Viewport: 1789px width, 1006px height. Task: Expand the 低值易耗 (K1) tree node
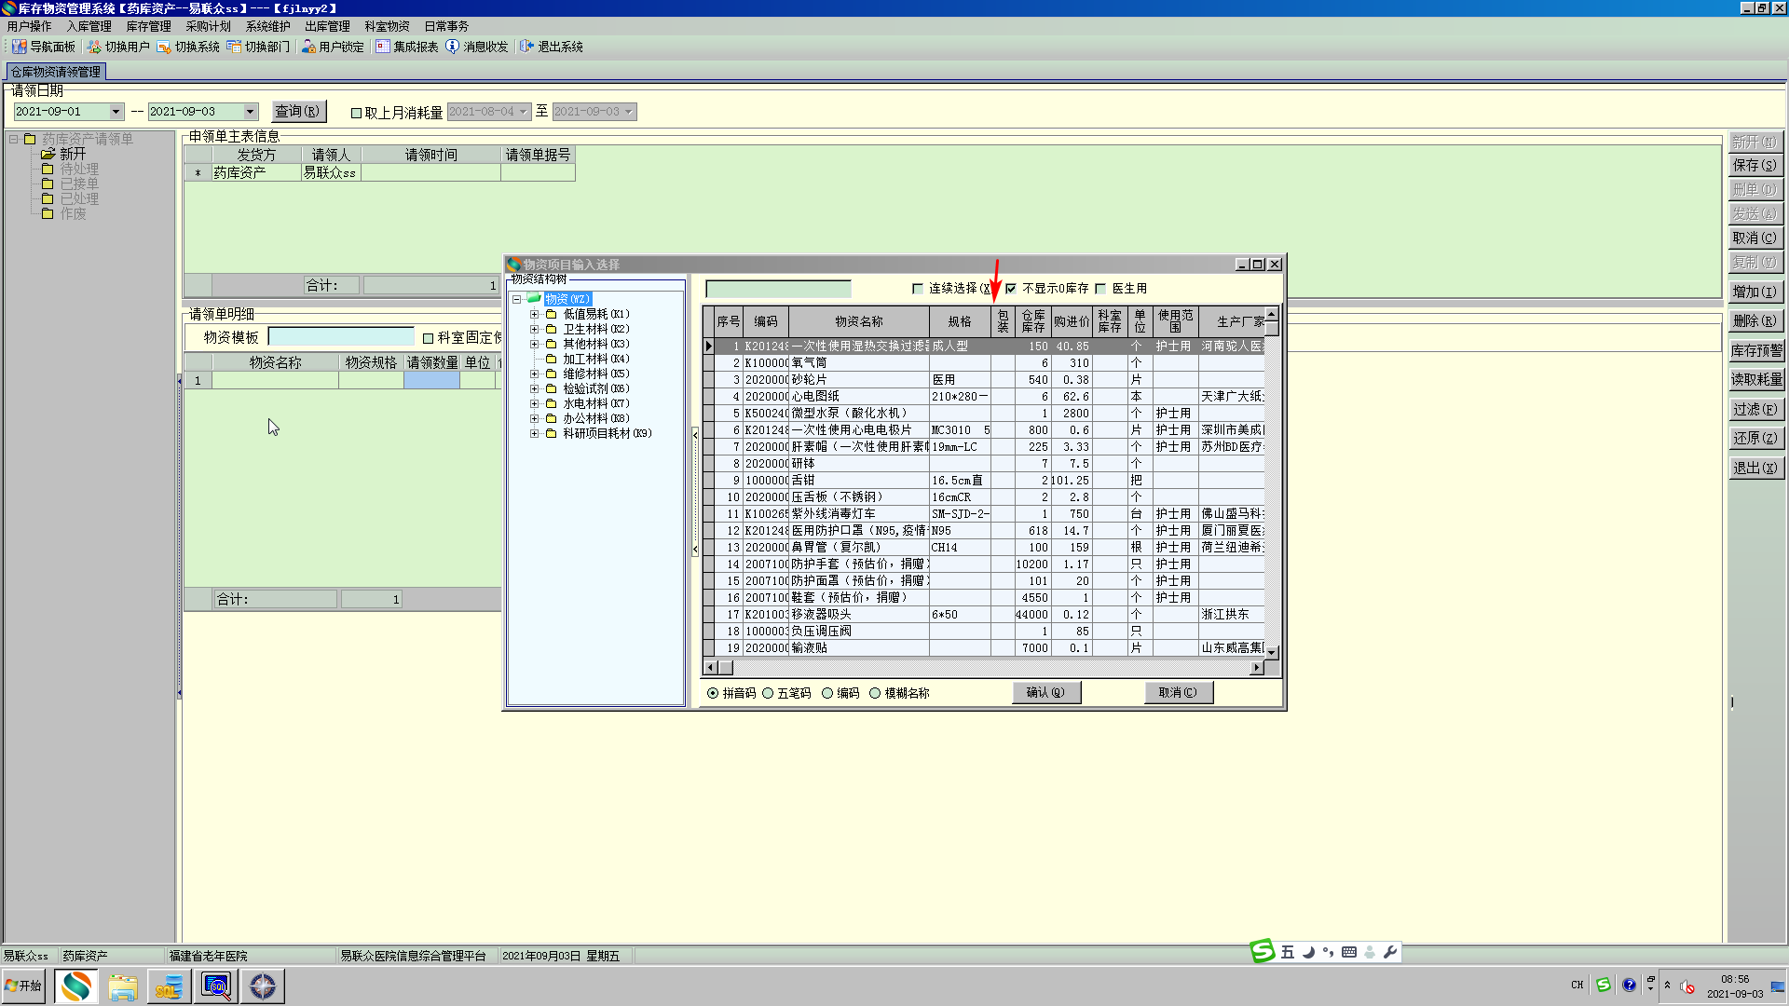pos(535,315)
